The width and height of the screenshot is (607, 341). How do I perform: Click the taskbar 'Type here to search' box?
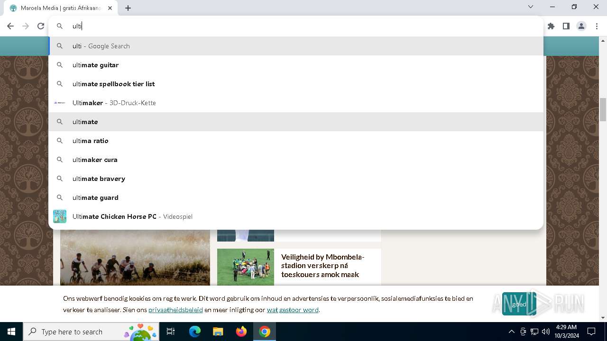(91, 332)
